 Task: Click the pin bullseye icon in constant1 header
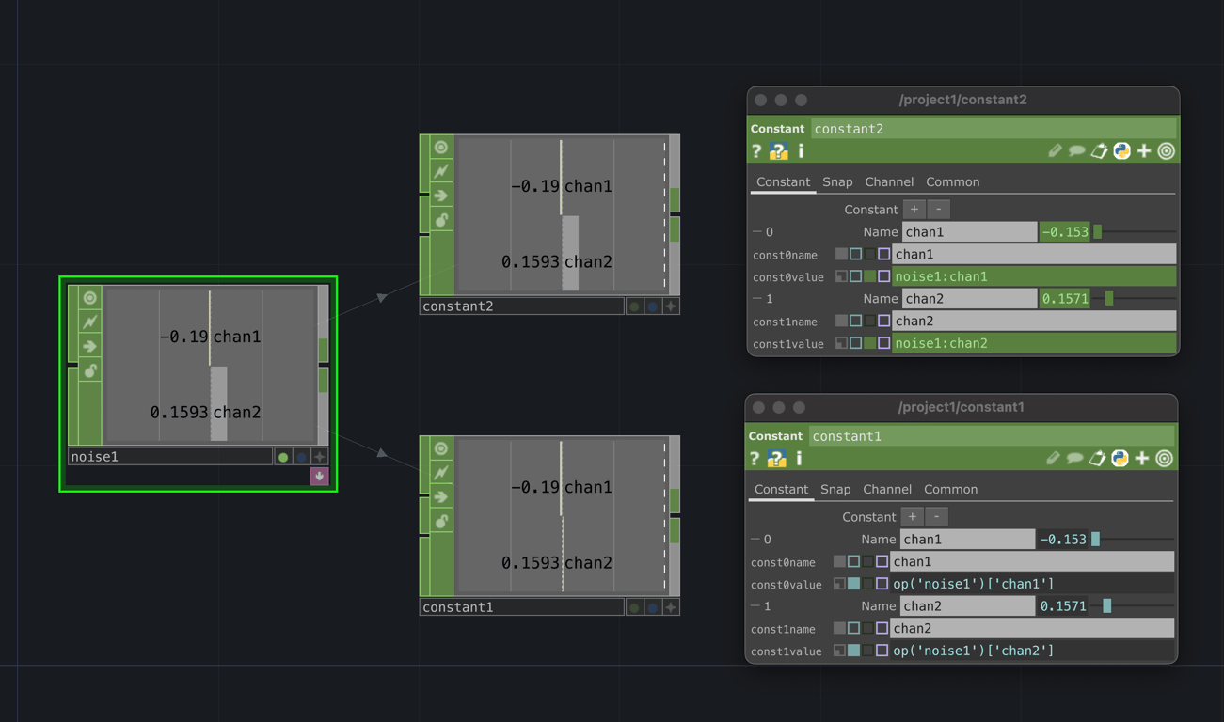pyautogui.click(x=1166, y=458)
